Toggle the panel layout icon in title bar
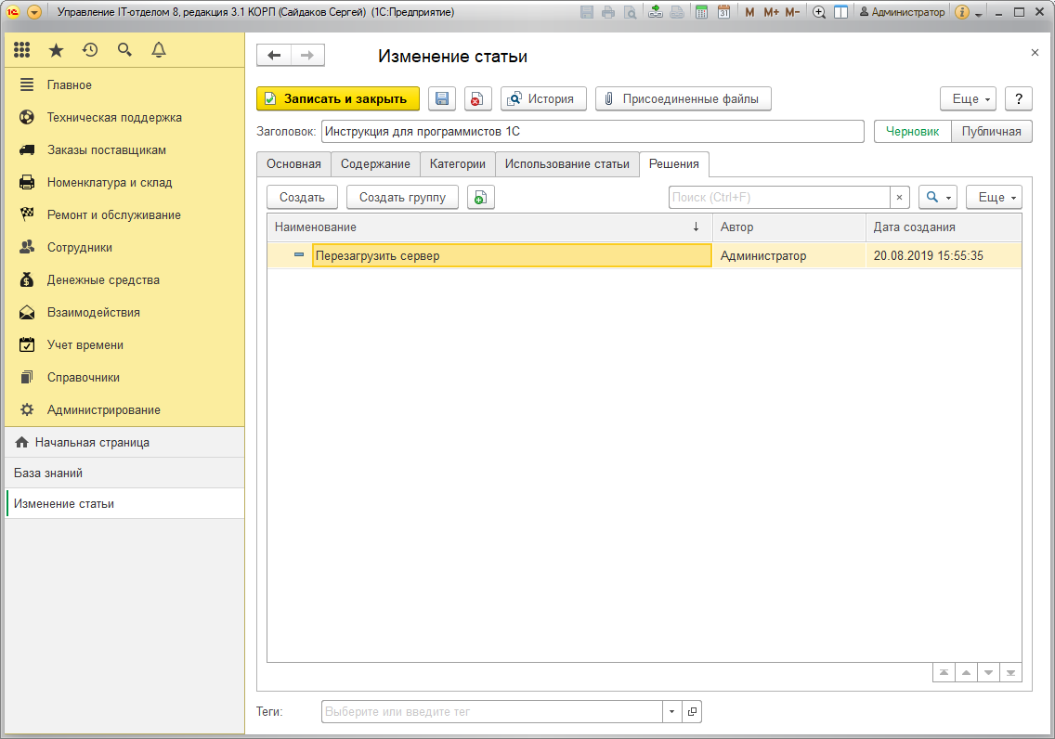The width and height of the screenshot is (1055, 739). (840, 12)
